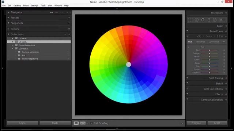Set Navigator zoom to FILL
Viewport: 234px width, 131px height.
click(x=57, y=12)
